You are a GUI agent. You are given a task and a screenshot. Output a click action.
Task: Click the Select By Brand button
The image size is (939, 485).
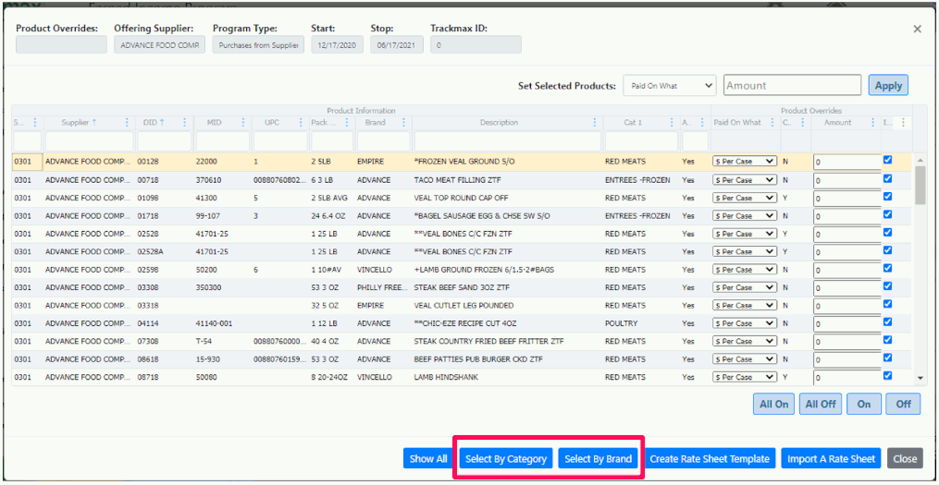(x=599, y=459)
